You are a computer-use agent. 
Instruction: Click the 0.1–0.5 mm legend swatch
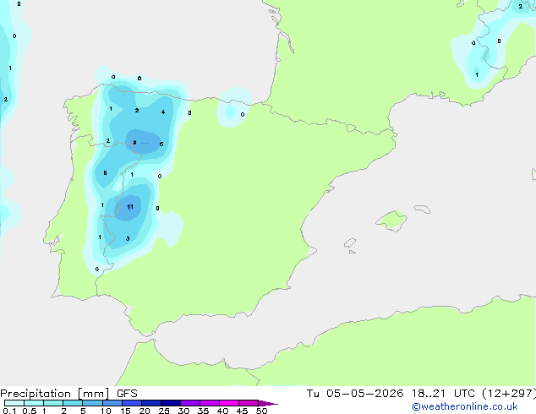14,403
